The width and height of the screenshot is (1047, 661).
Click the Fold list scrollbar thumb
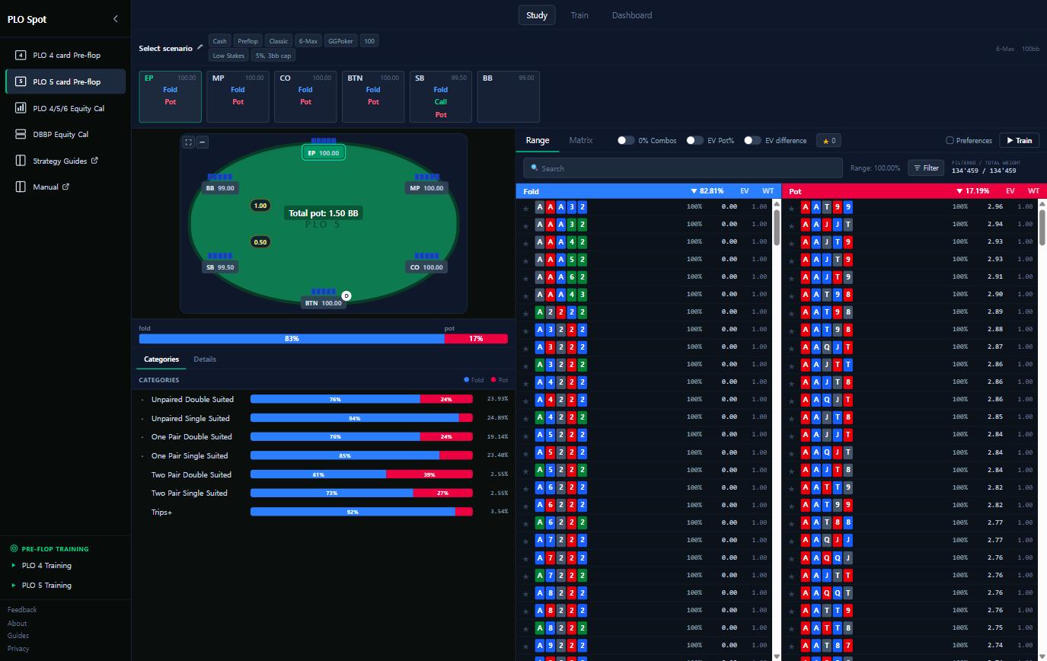click(x=777, y=227)
